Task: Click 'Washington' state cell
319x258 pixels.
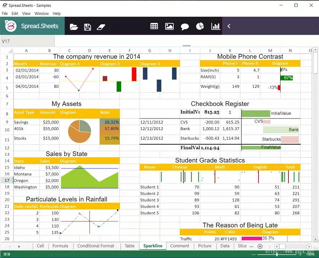Action: tap(26, 187)
